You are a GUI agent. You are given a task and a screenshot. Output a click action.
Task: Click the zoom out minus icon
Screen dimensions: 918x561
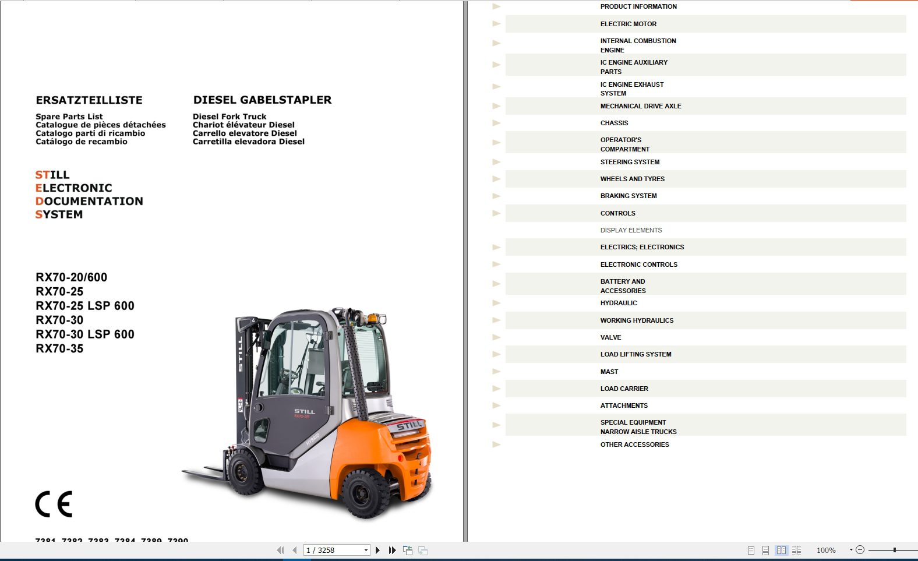(x=860, y=549)
